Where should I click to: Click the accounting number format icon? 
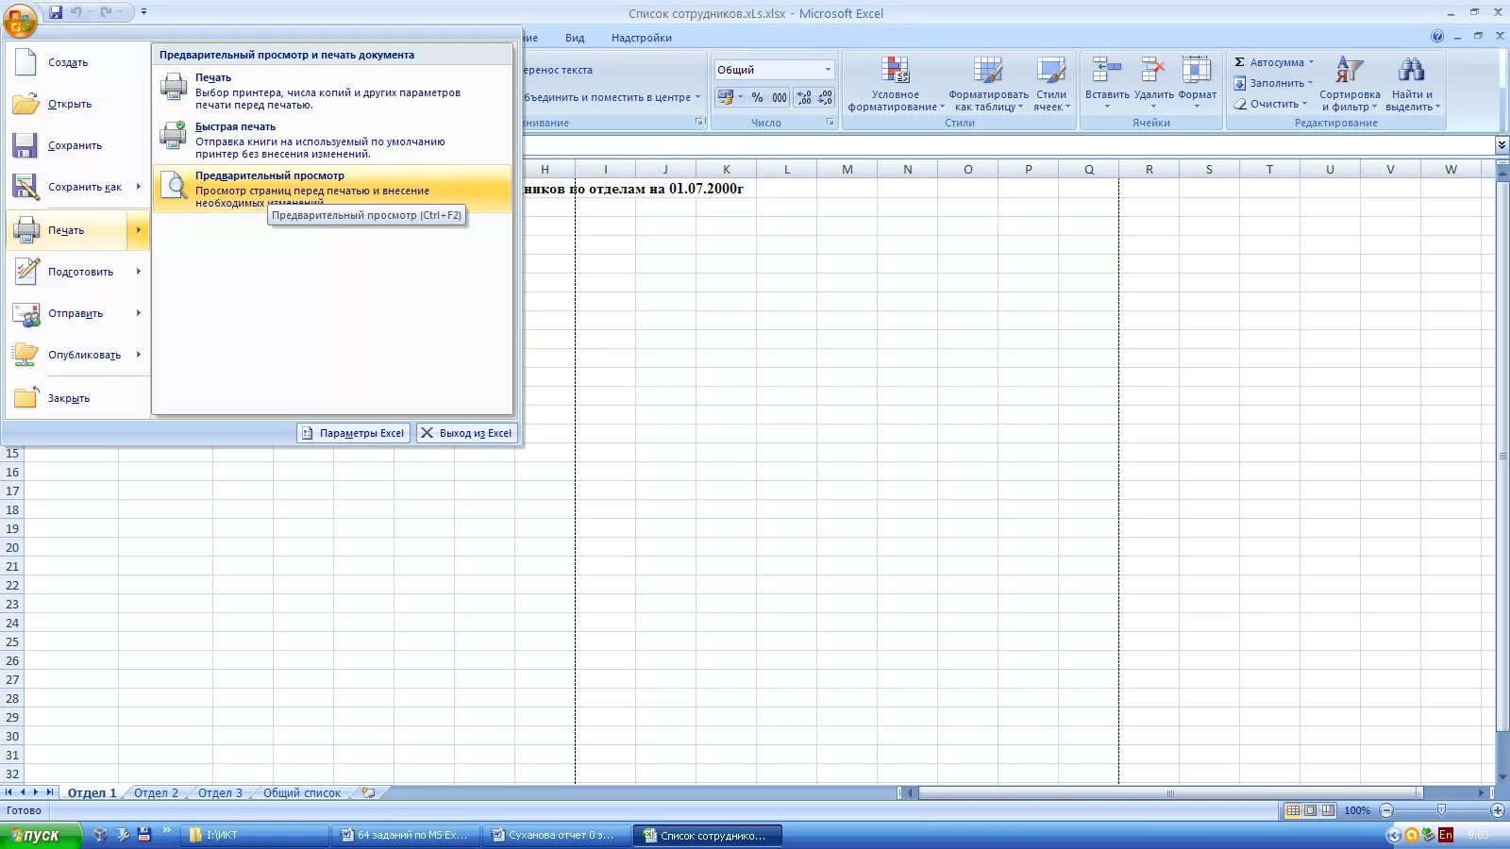725,97
